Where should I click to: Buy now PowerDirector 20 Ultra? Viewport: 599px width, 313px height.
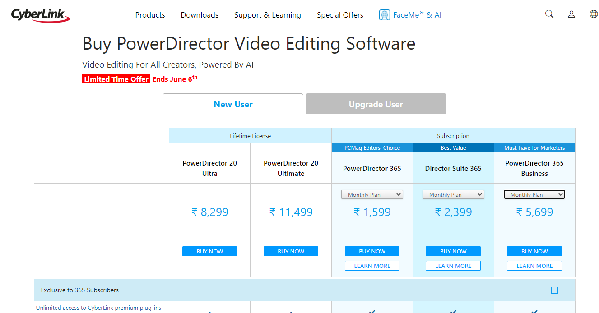click(209, 251)
